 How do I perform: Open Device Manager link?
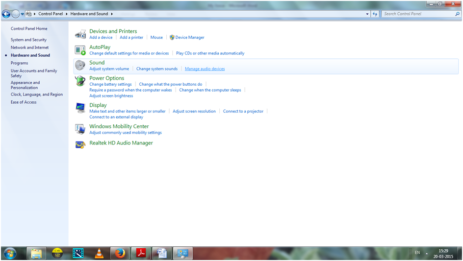click(x=190, y=37)
